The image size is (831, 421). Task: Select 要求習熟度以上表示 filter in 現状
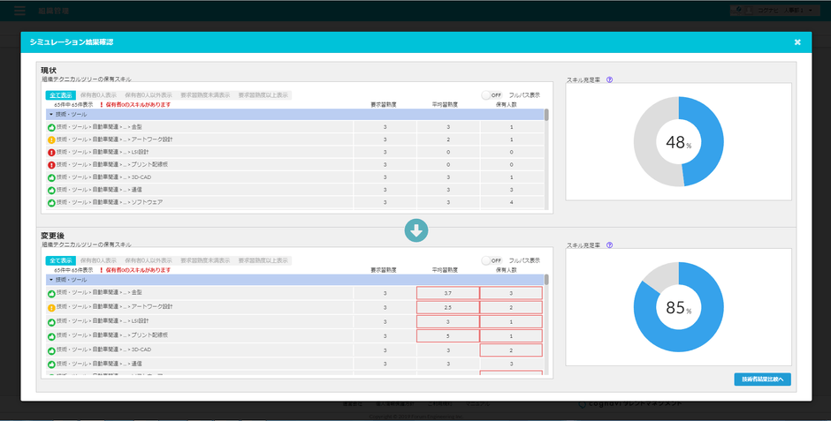click(263, 95)
